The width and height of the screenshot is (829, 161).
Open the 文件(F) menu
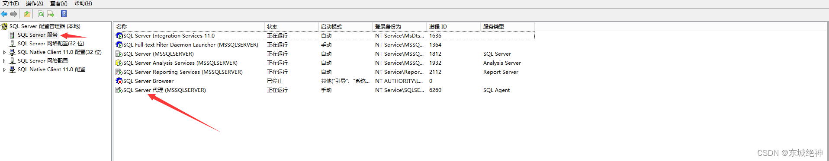tap(11, 3)
